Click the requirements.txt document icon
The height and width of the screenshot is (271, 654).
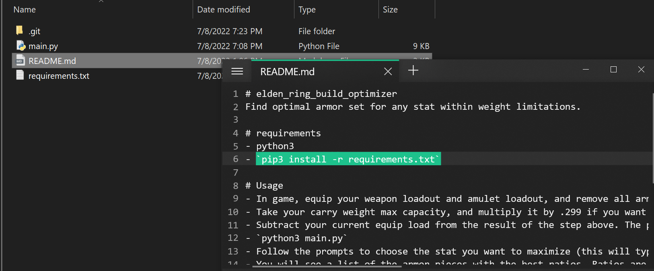[20, 75]
